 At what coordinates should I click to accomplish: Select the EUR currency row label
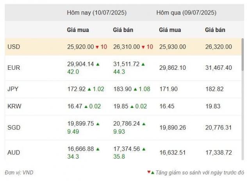(x=14, y=68)
